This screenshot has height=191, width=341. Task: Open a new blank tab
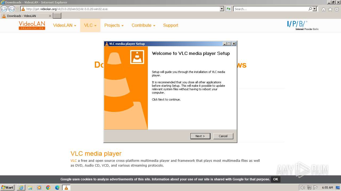click(x=57, y=16)
